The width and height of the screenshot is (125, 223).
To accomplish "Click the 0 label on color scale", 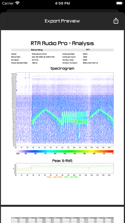I will pyautogui.click(x=113, y=153).
